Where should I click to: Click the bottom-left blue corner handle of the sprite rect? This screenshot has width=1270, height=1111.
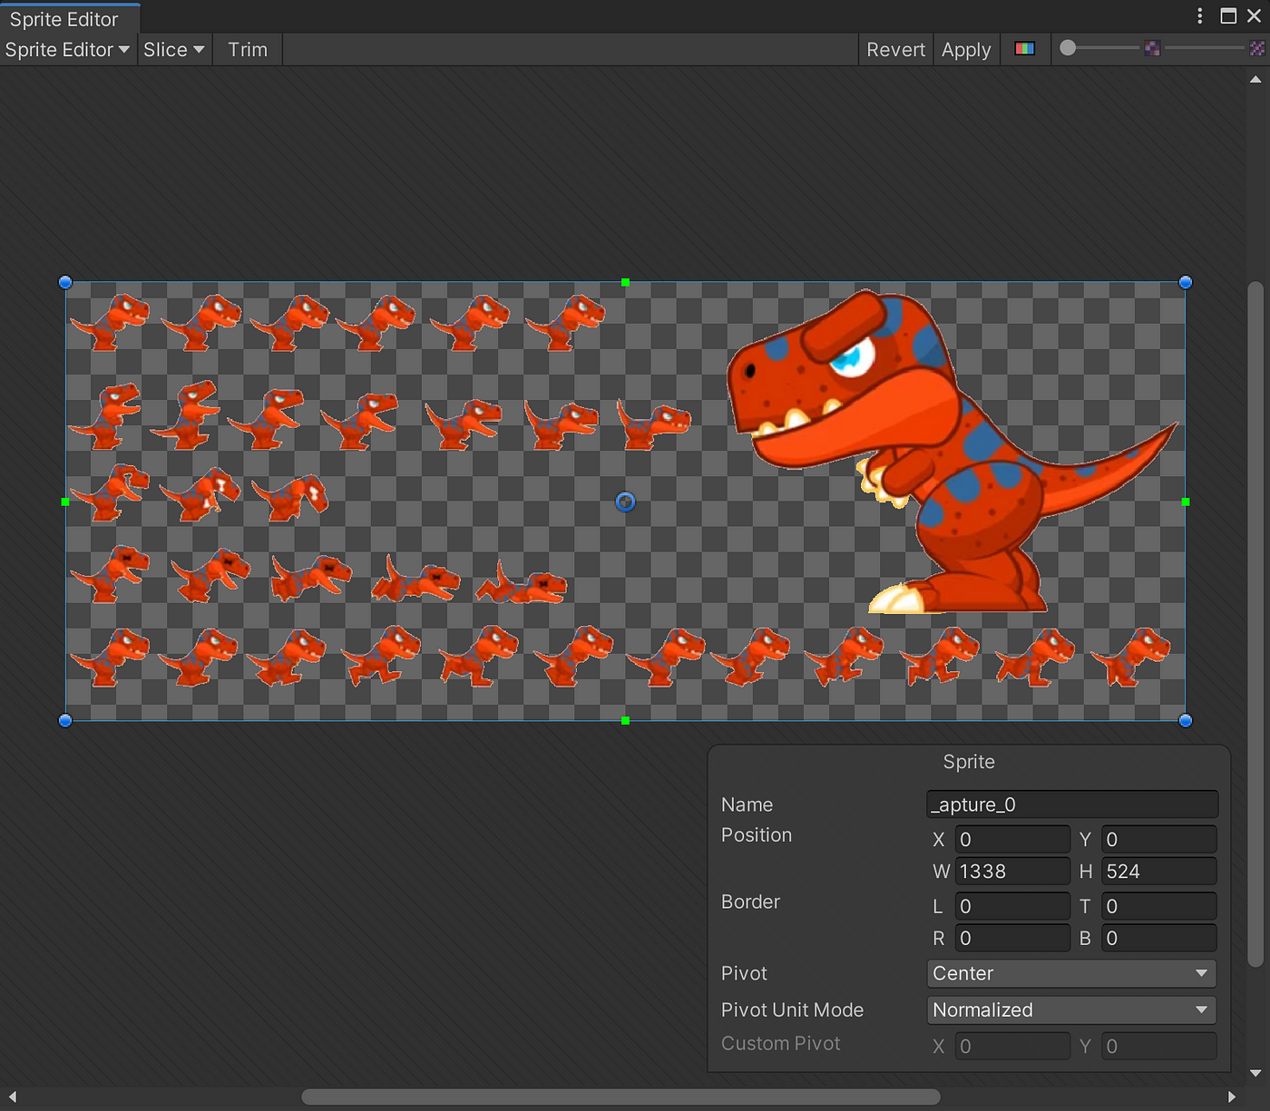pos(65,720)
